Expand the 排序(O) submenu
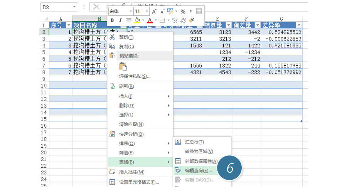The width and height of the screenshot is (347, 187). point(140,143)
